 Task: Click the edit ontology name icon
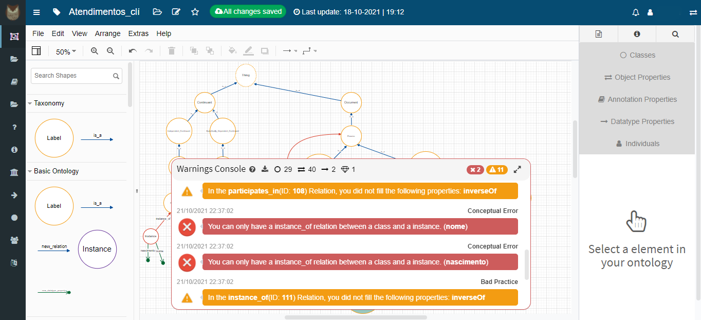click(x=176, y=12)
